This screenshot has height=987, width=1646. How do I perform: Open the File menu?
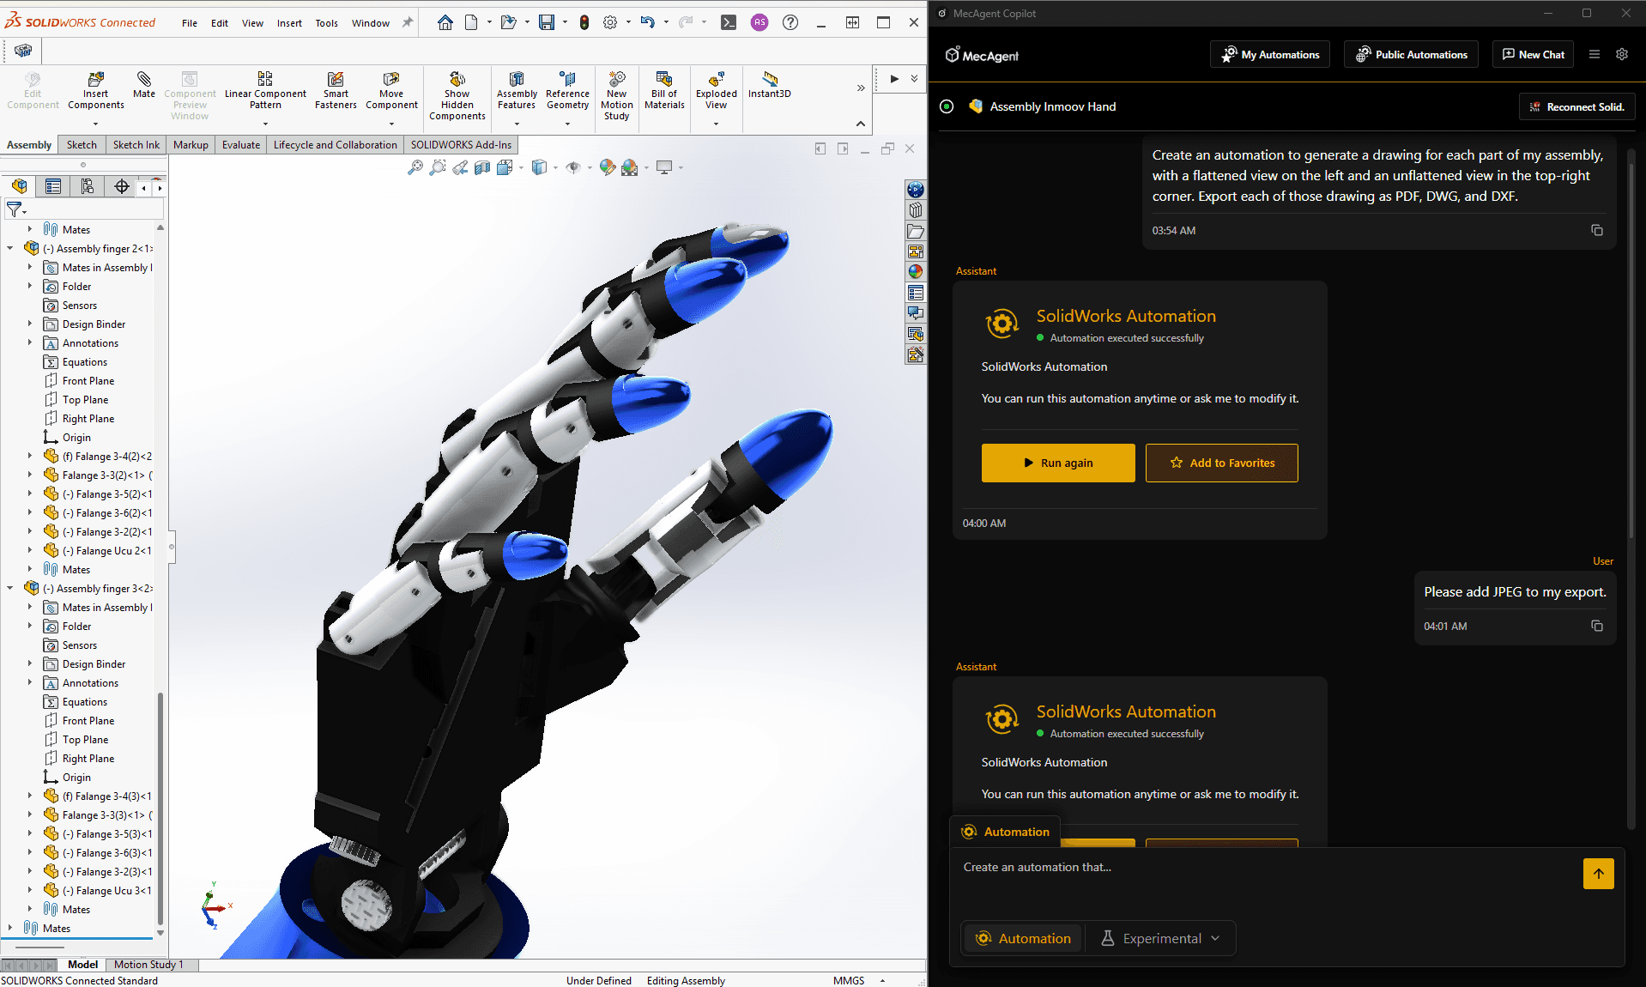click(x=190, y=23)
